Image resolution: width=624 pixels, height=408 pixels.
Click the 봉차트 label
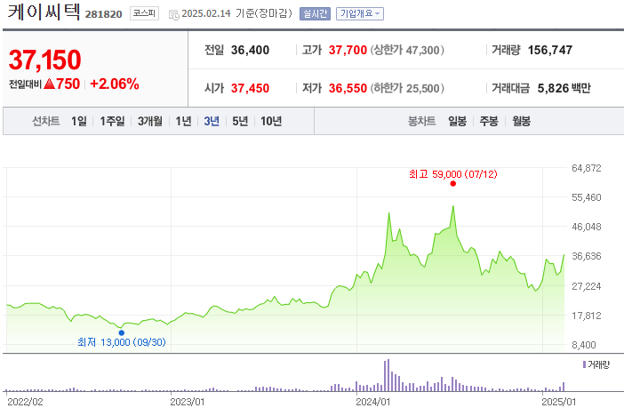coord(422,121)
